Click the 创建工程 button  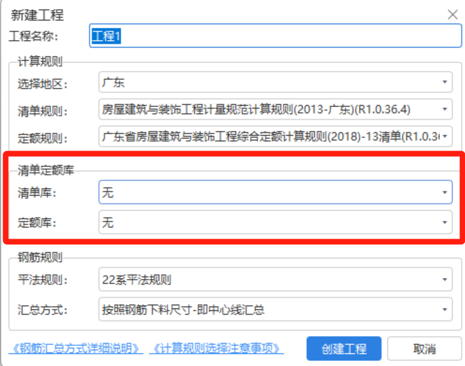[x=344, y=349]
